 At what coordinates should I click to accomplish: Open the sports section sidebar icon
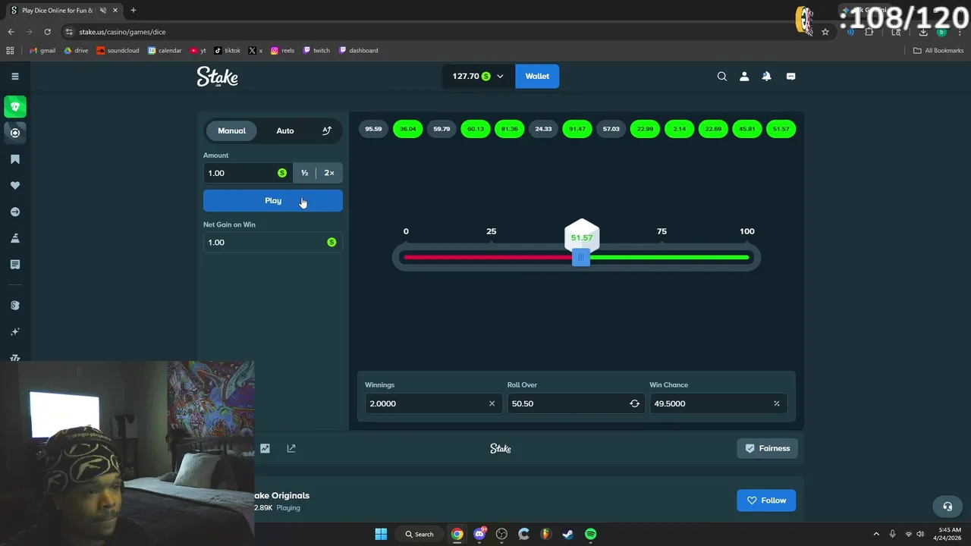click(x=14, y=133)
